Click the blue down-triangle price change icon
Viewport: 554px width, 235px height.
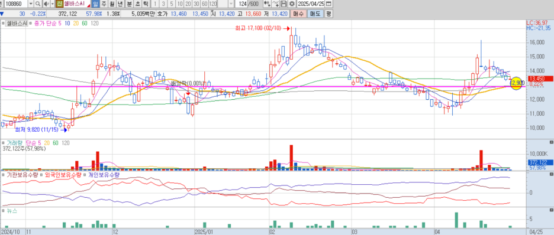pos(2,14)
